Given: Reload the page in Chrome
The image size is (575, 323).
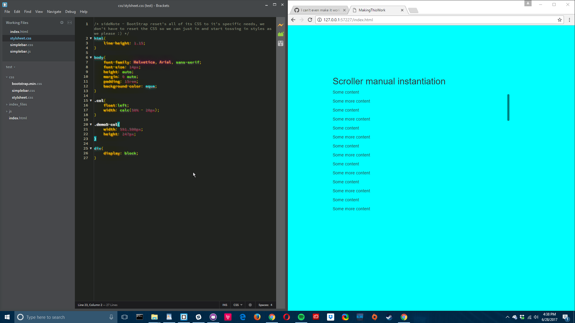Looking at the screenshot, I should pos(310,20).
